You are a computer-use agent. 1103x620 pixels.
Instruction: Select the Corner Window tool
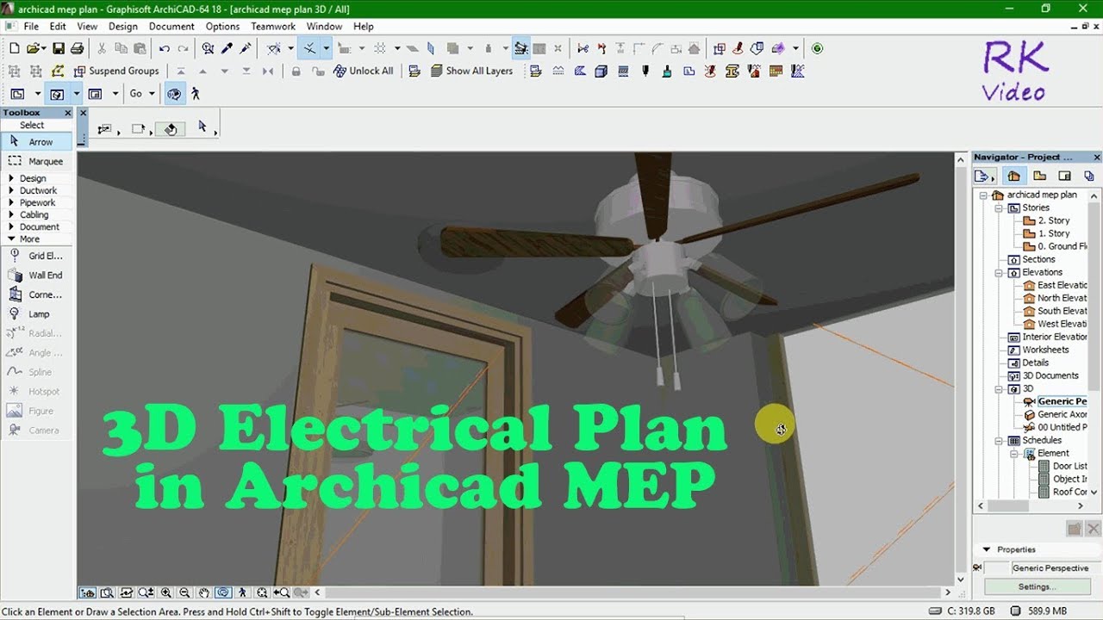37,294
